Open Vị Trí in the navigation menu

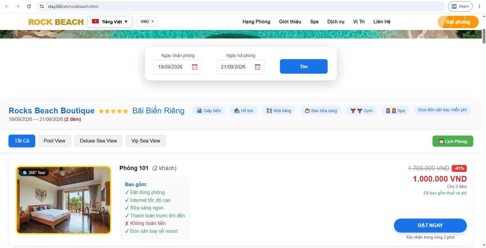[x=359, y=22]
